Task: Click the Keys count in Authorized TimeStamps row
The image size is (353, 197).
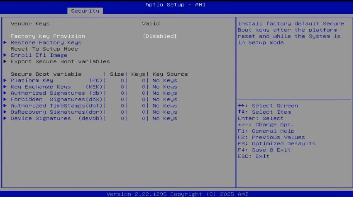Action: [x=144, y=105]
